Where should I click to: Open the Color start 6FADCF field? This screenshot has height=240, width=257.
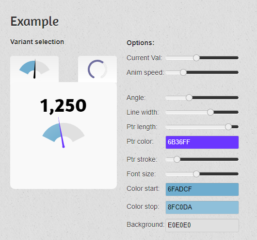pyautogui.click(x=202, y=189)
